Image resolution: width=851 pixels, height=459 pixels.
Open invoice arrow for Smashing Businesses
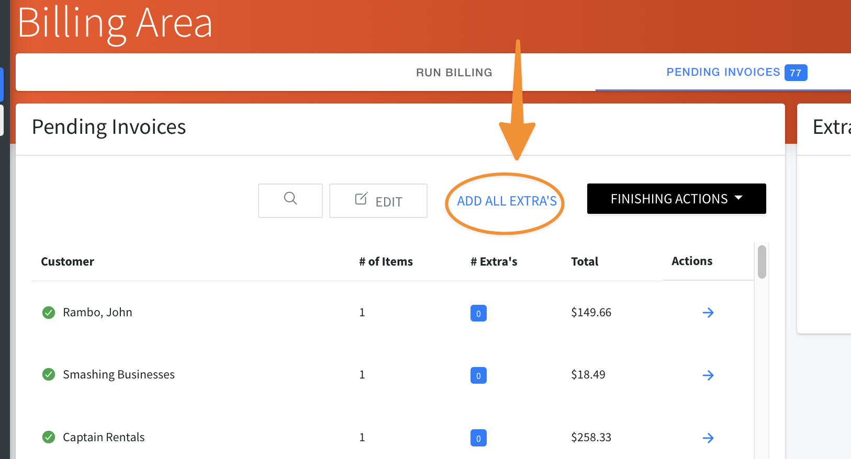(708, 375)
